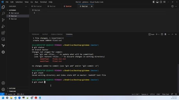
Task: Switch to the file1.txt.txt editor tab
Action: tap(37, 6)
